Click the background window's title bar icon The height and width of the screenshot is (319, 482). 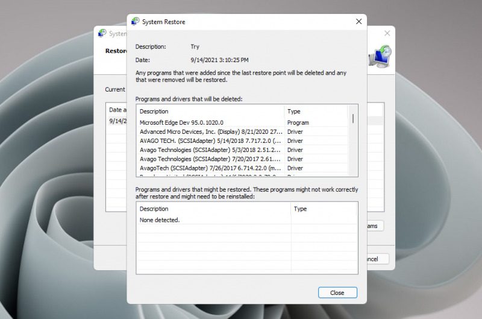tap(102, 34)
